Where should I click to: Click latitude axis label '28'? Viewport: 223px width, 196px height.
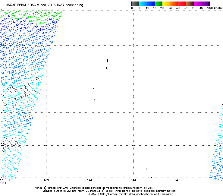click(x=2, y=44)
